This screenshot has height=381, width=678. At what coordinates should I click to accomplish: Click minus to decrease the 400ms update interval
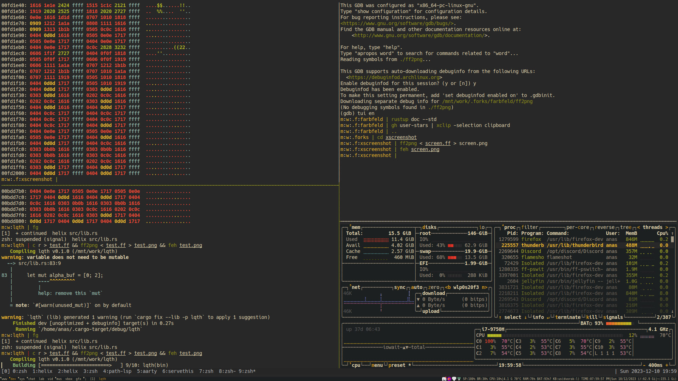644,365
